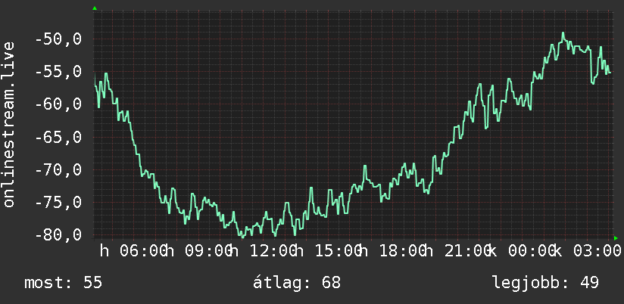
Task: Click the -75,0 y-axis label
Action: (59, 203)
